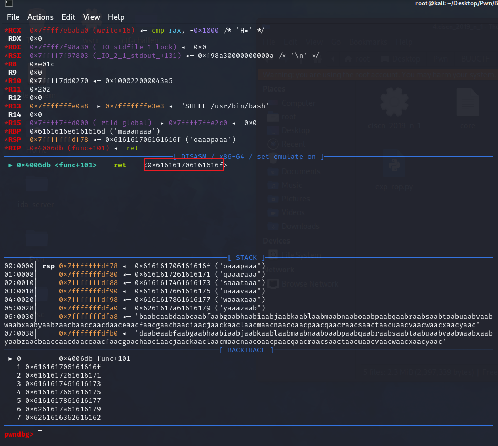Click backtrace entry 0x6161617661616175
Image resolution: width=498 pixels, height=446 pixels.
tap(63, 392)
